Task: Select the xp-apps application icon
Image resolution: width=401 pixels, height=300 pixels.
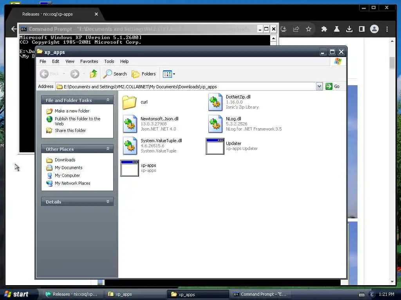Action: (x=129, y=168)
